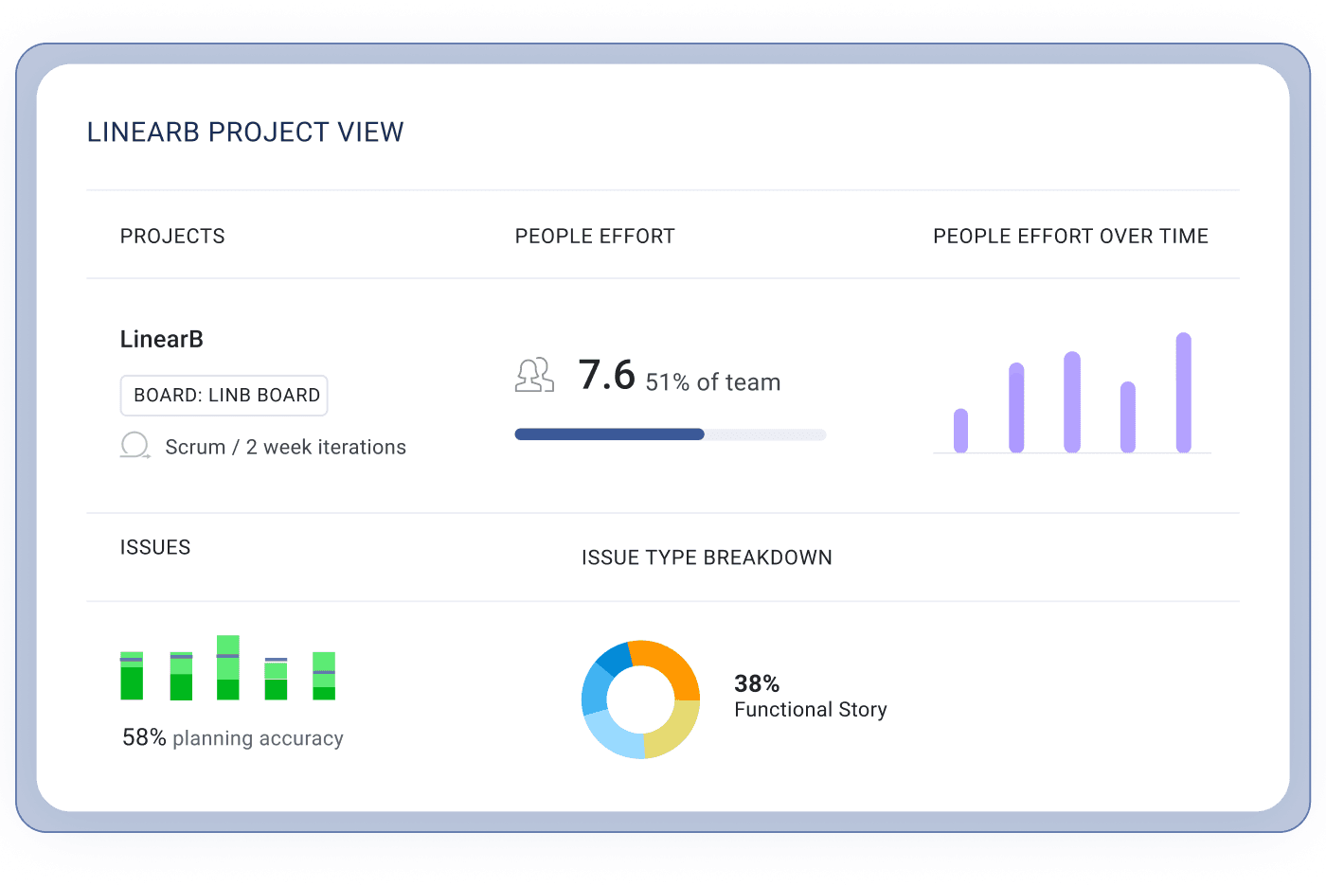1326x885 pixels.
Task: Click the tallest third green issues bar
Action: (228, 667)
